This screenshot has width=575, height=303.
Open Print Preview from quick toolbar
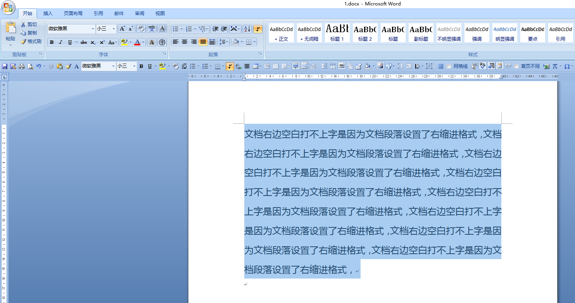pos(30,66)
